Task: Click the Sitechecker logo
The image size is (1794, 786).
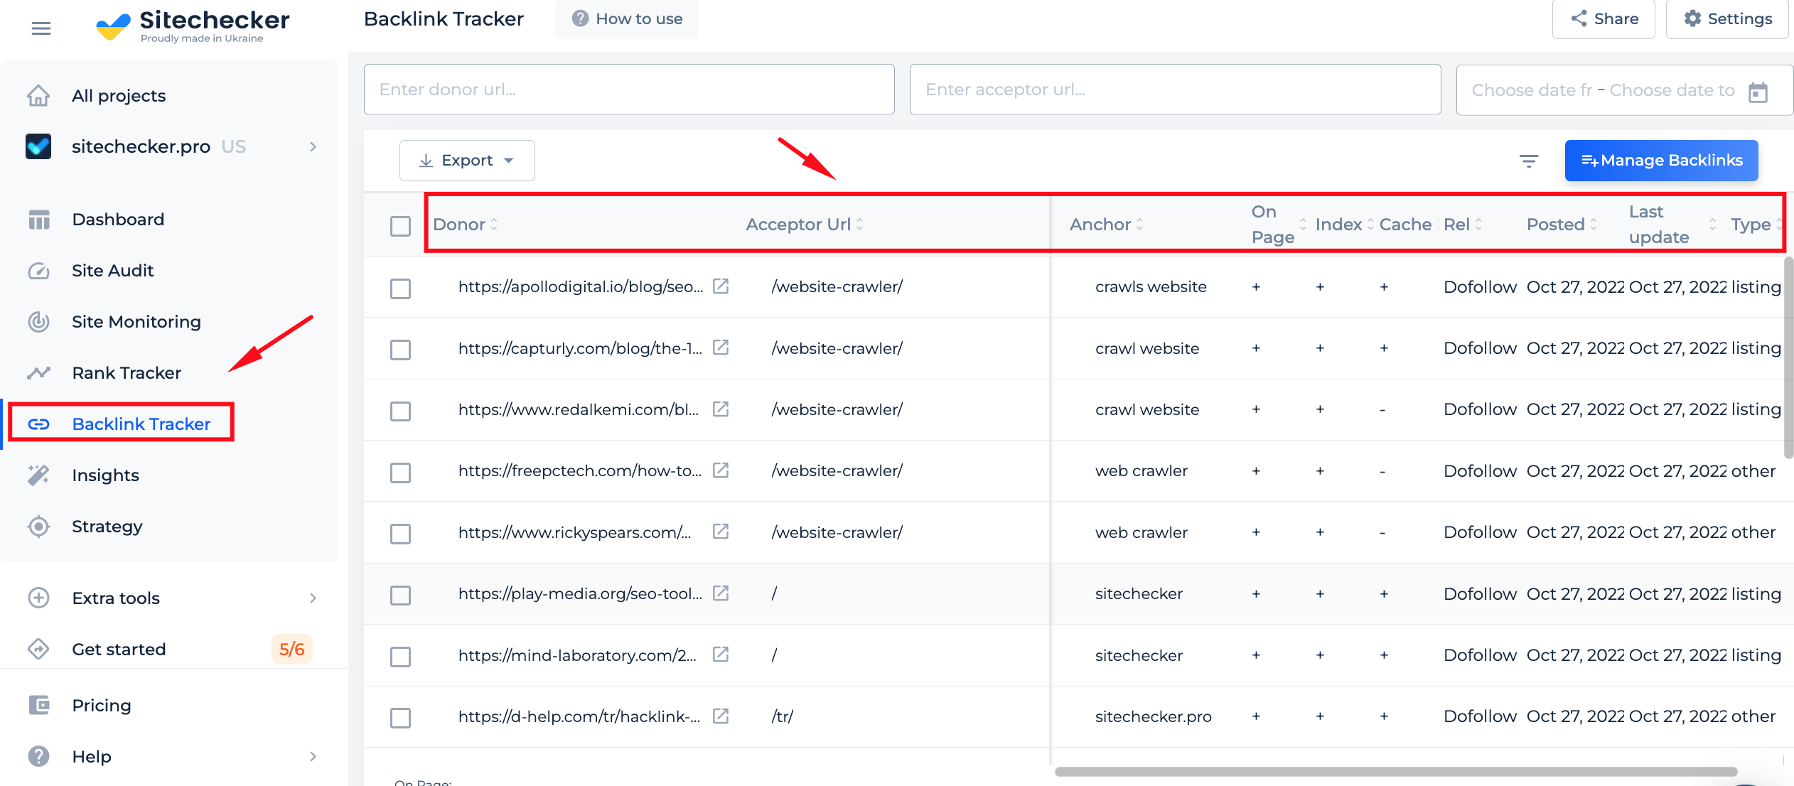Action: click(x=193, y=26)
